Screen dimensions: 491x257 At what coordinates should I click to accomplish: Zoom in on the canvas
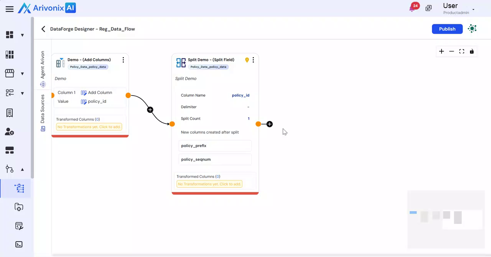coord(442,51)
